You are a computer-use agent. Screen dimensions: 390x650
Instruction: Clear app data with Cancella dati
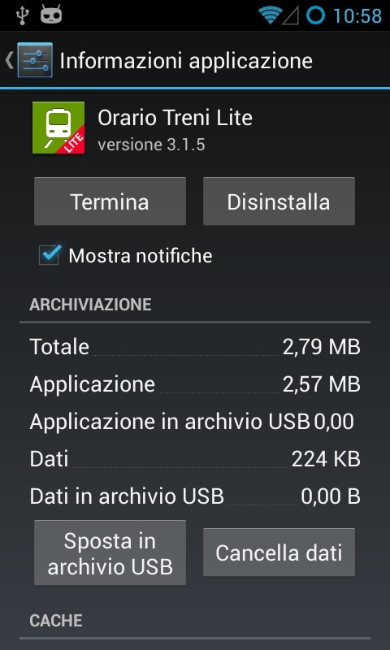(x=279, y=552)
